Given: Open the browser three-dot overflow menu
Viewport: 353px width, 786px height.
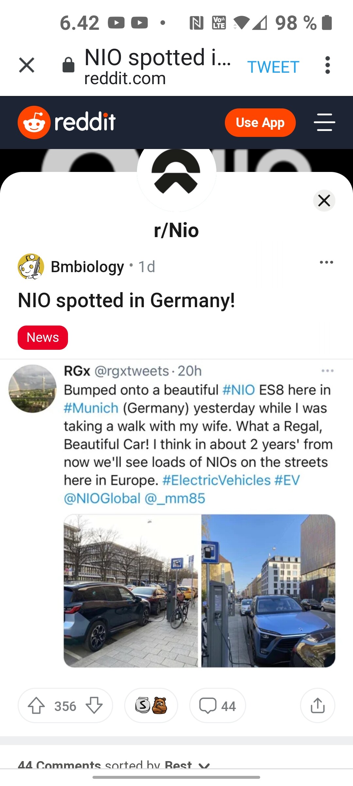Looking at the screenshot, I should [328, 65].
